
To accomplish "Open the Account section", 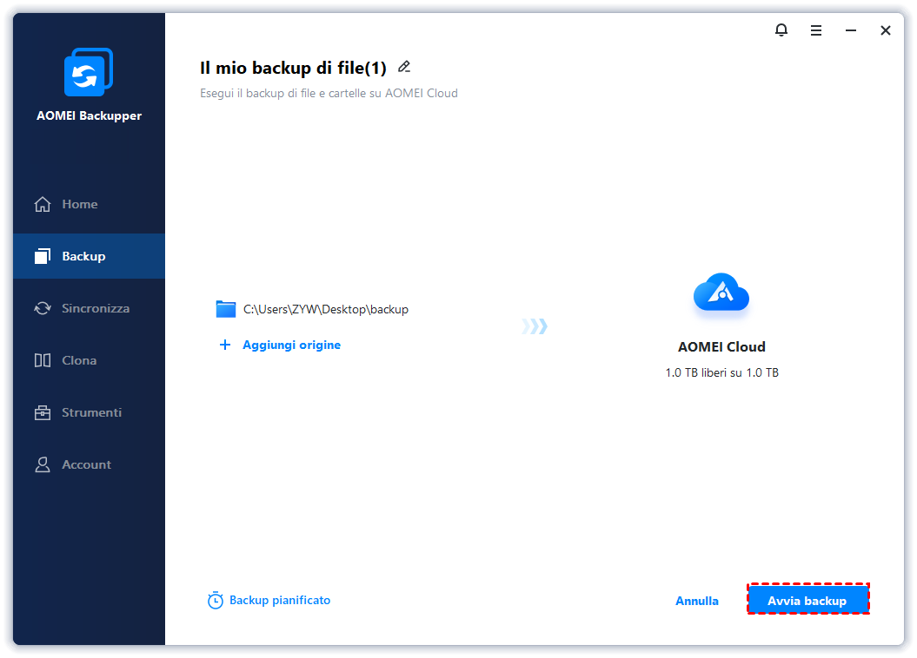I will 87,464.
